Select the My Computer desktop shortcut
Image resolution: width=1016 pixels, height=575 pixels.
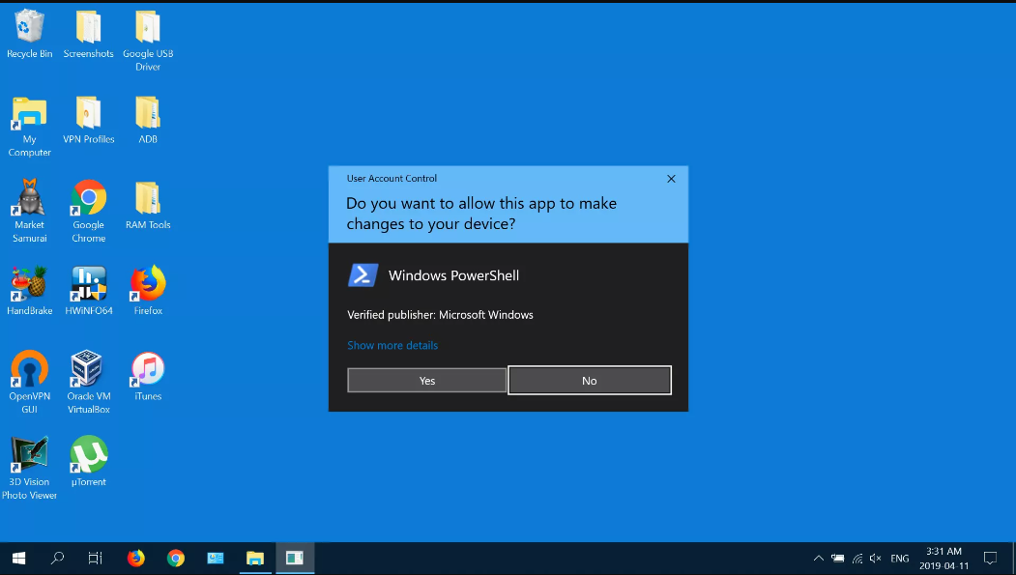point(29,127)
